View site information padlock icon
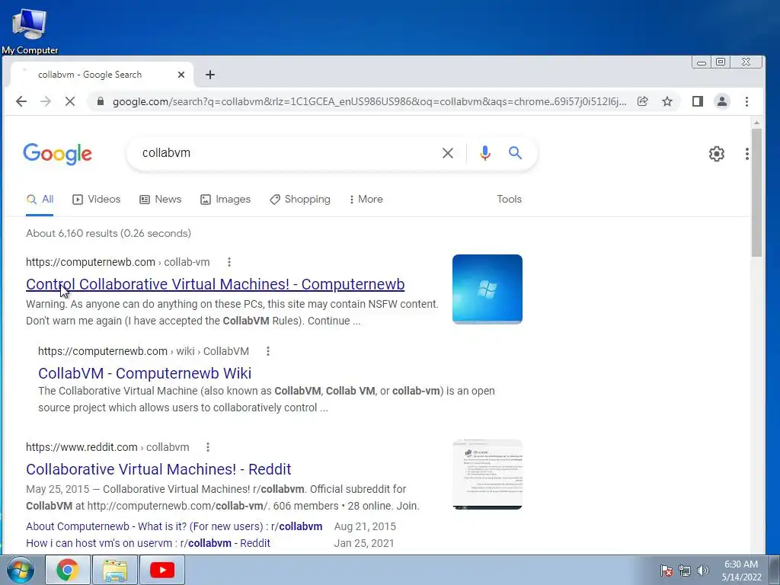The width and height of the screenshot is (780, 585). tap(101, 101)
